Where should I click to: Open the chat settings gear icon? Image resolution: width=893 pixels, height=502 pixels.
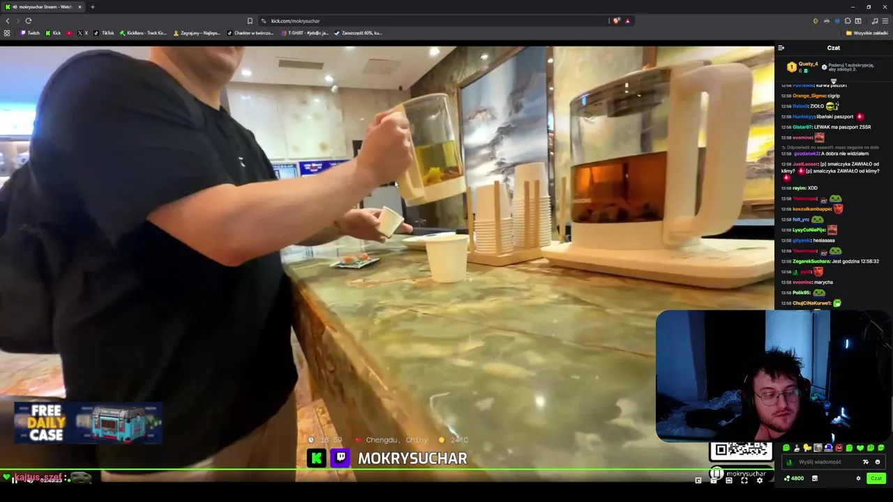tap(858, 478)
